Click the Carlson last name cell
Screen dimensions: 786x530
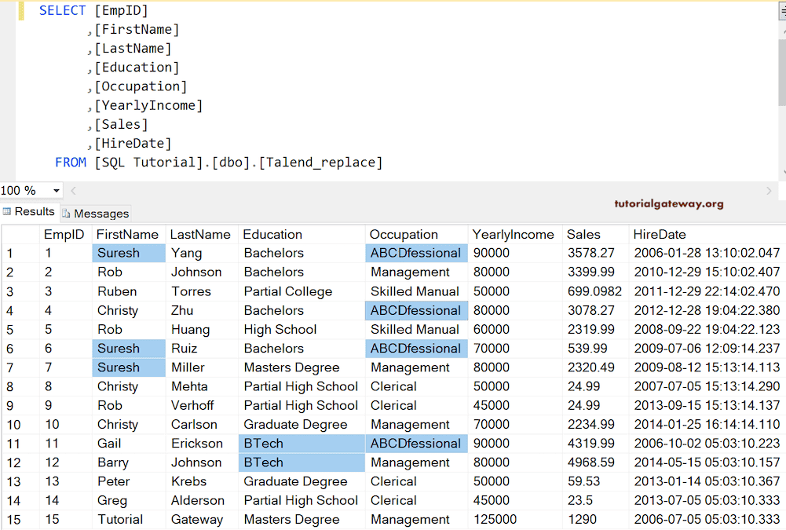click(202, 424)
